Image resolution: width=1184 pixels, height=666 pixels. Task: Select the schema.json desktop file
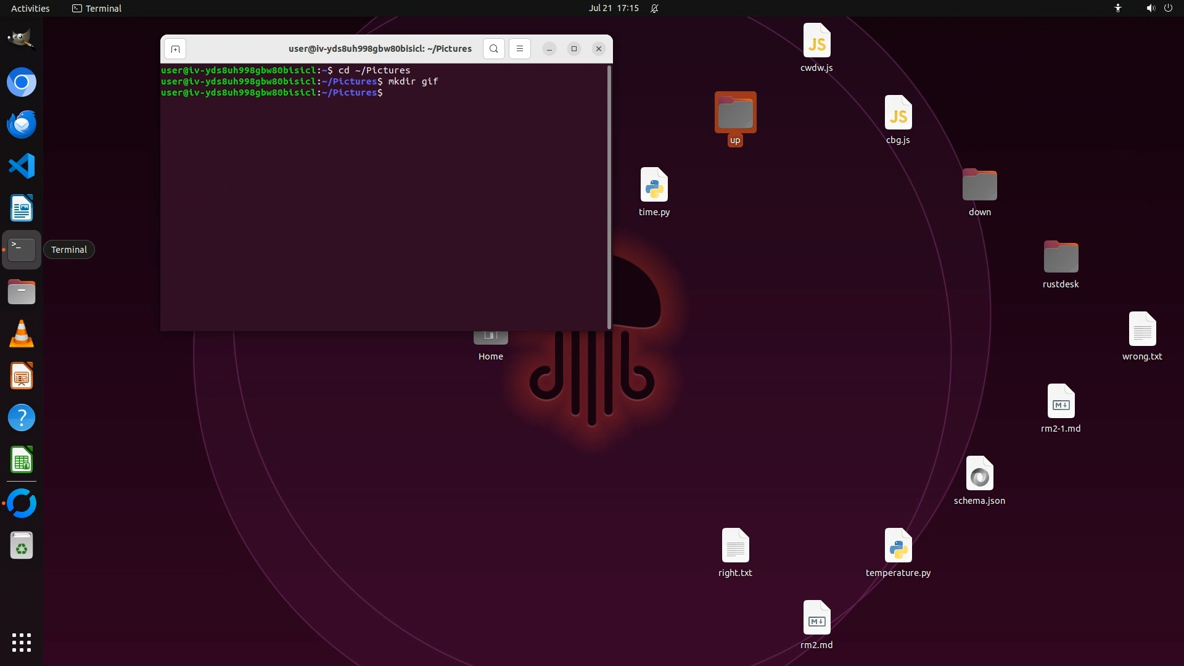(979, 474)
